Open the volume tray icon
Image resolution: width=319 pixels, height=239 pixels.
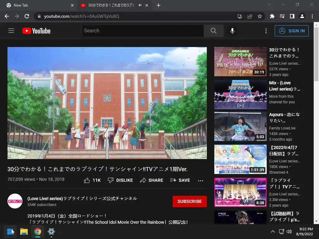click(x=289, y=232)
